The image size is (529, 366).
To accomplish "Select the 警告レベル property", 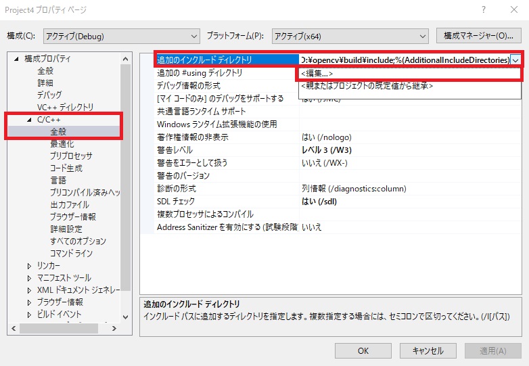I will tap(175, 150).
